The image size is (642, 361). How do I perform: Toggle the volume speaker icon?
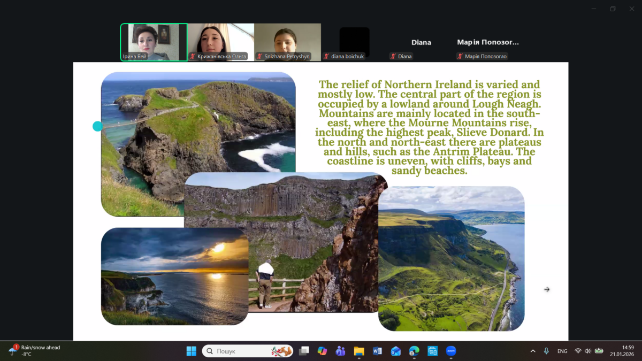tap(587, 351)
